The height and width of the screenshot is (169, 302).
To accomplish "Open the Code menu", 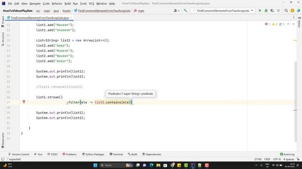I will point(46,3).
